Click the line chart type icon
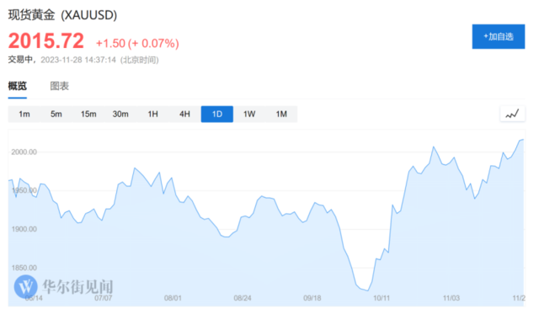The image size is (539, 314). [512, 114]
